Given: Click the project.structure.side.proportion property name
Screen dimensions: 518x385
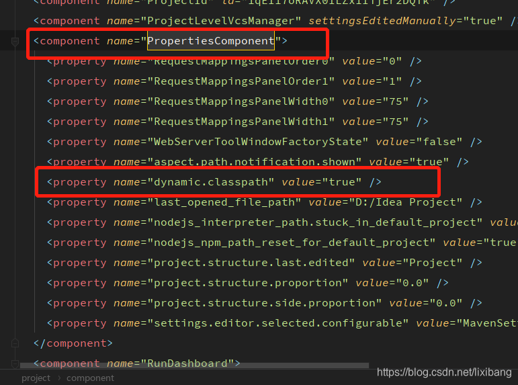Looking at the screenshot, I should coord(265,303).
